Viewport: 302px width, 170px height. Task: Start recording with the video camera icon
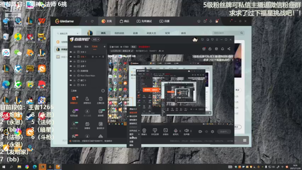pos(200,131)
